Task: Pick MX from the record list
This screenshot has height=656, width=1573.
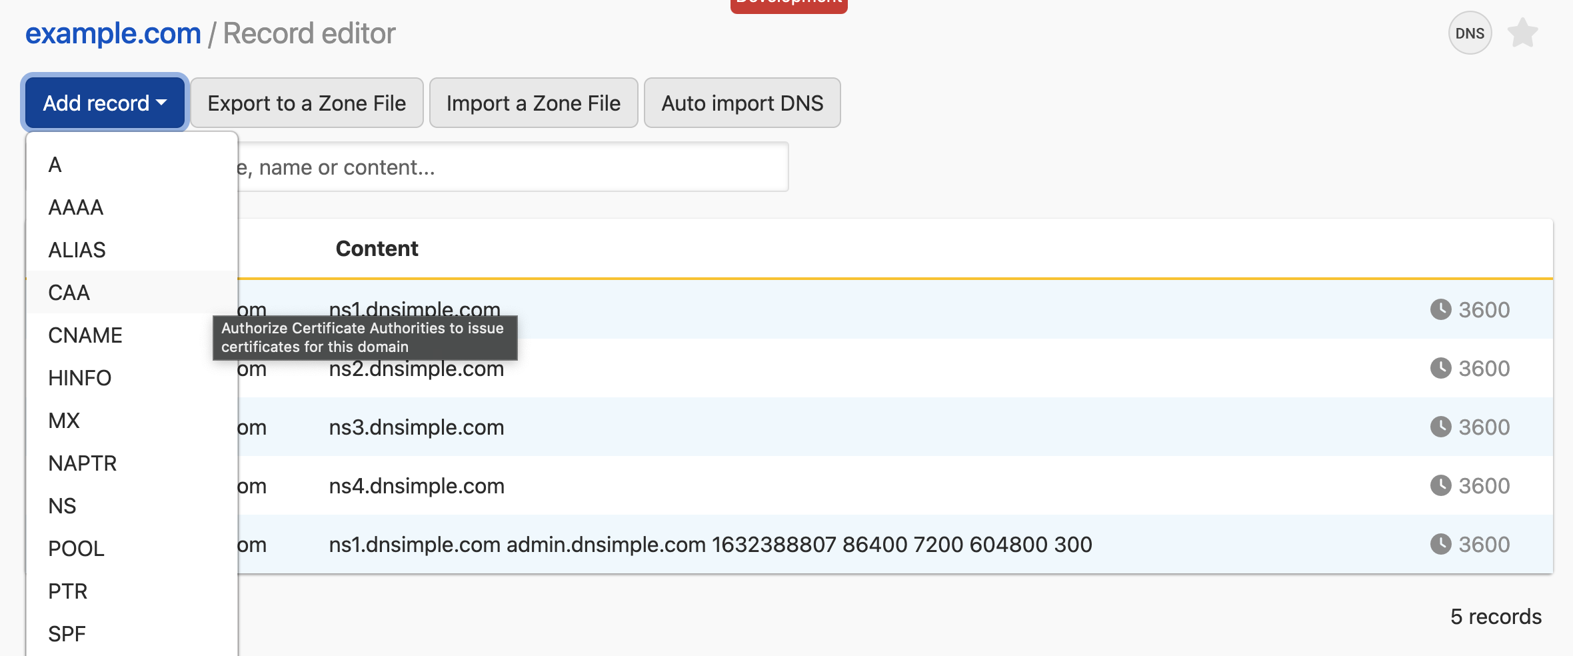Action: (132, 421)
